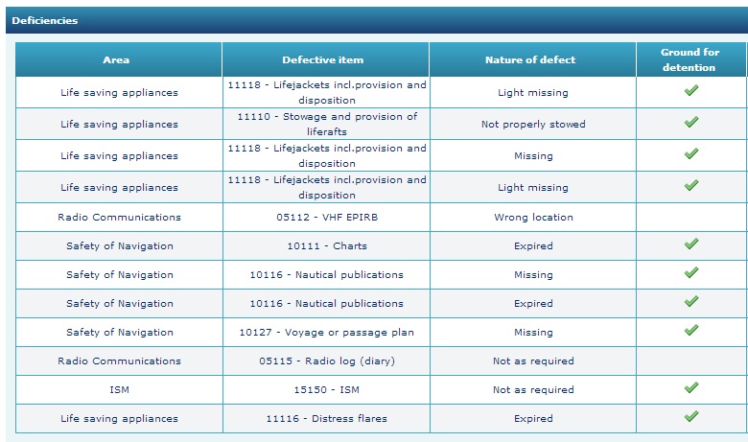Select the 05115 - Radio log (diary) cell
This screenshot has width=748, height=442.
click(326, 361)
